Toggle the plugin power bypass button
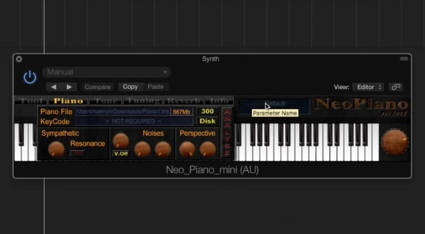The width and height of the screenshot is (425, 234). [30, 78]
